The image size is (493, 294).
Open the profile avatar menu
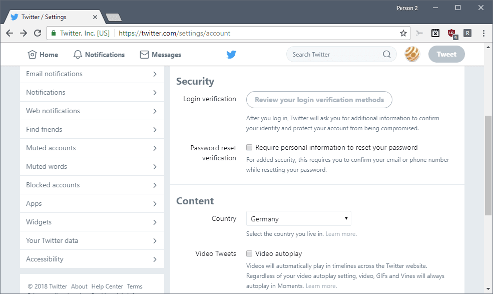(412, 54)
